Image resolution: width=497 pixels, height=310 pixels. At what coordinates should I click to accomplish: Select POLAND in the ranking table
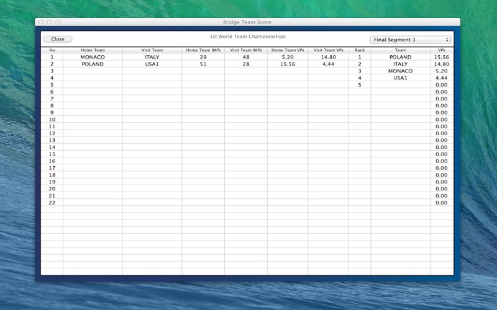[400, 57]
